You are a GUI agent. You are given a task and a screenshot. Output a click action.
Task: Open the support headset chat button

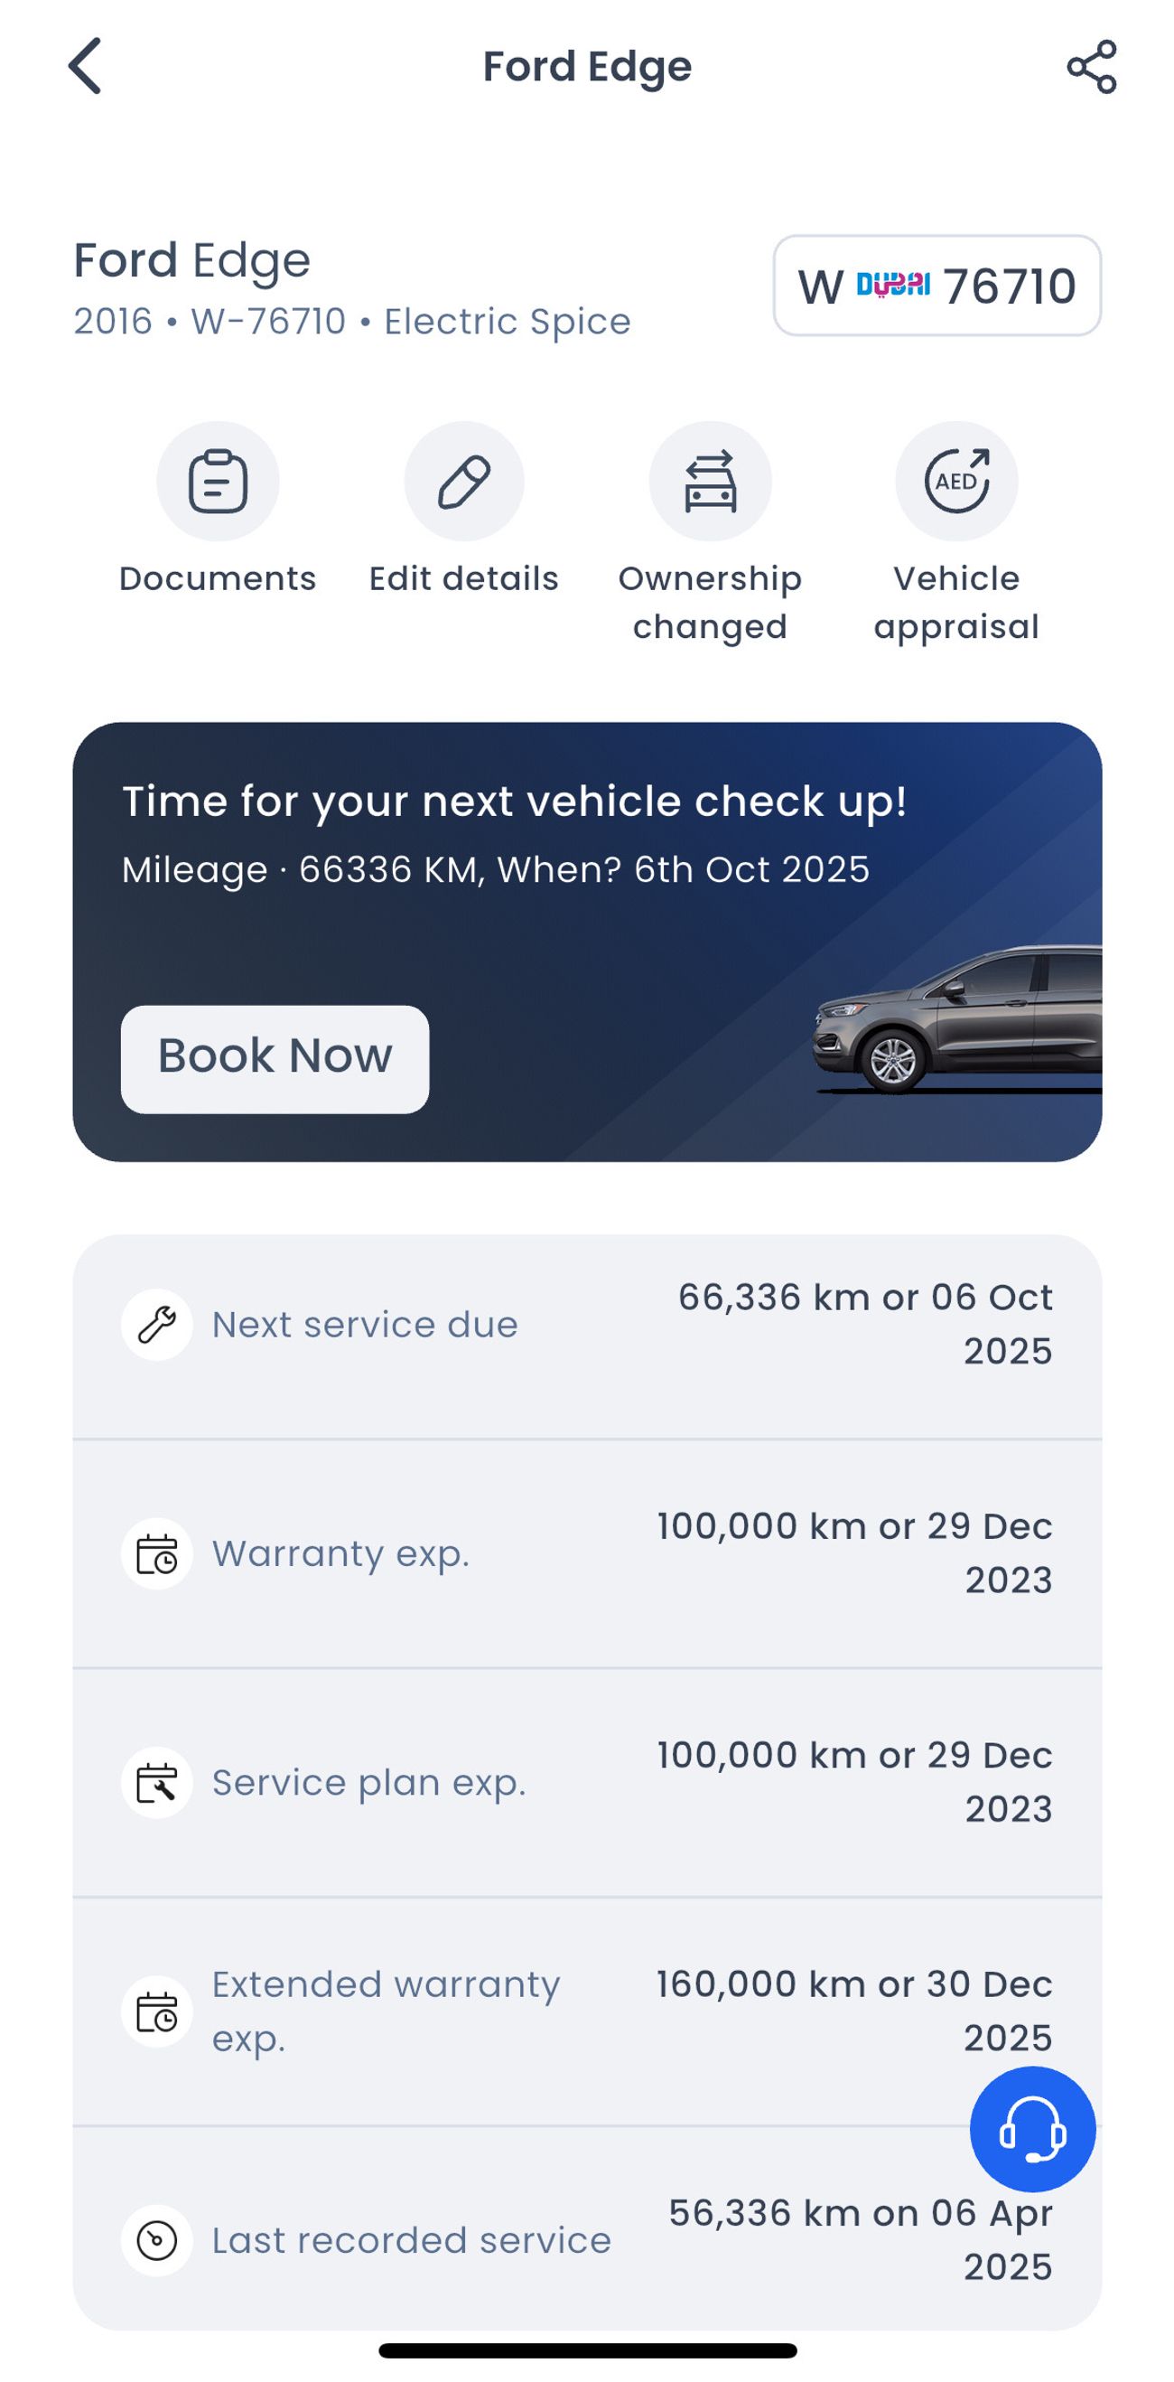point(1032,2130)
